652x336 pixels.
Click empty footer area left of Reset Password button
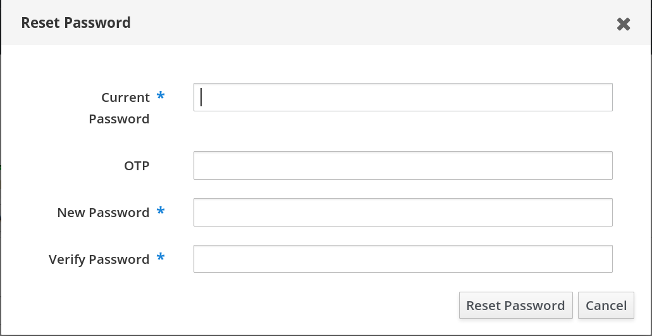click(253, 306)
